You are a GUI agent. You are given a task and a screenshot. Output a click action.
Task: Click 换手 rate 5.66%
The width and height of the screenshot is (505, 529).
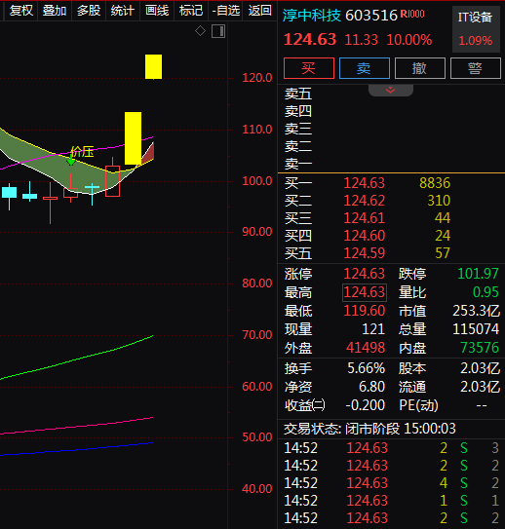tap(367, 368)
